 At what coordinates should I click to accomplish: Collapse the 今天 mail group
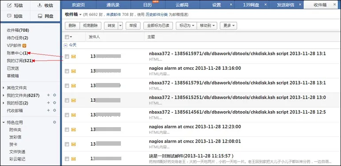[66, 45]
